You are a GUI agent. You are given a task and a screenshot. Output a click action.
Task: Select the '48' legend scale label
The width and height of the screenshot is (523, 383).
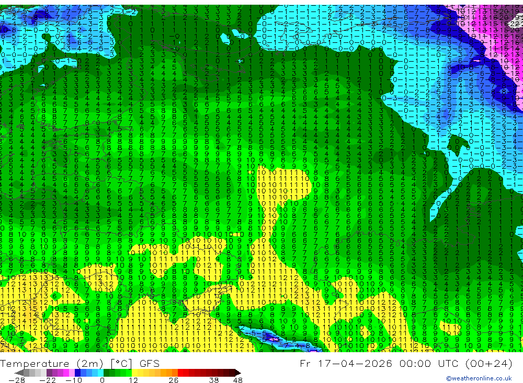coord(238,380)
